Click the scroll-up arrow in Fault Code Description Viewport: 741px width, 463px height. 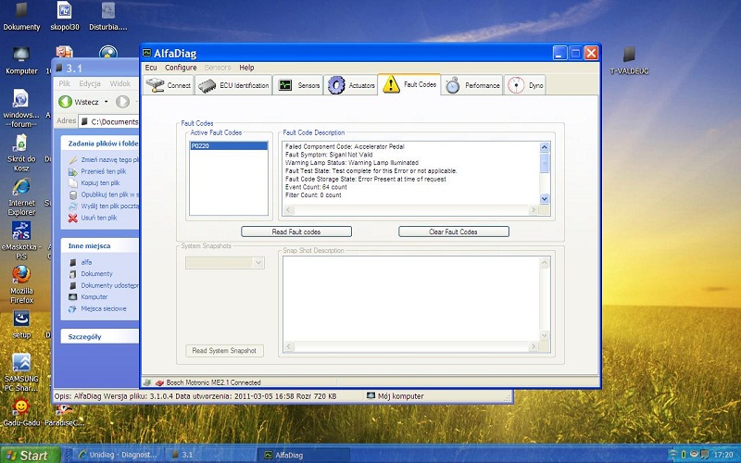[545, 147]
